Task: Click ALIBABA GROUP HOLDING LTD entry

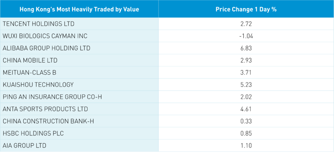Action: click(46, 48)
